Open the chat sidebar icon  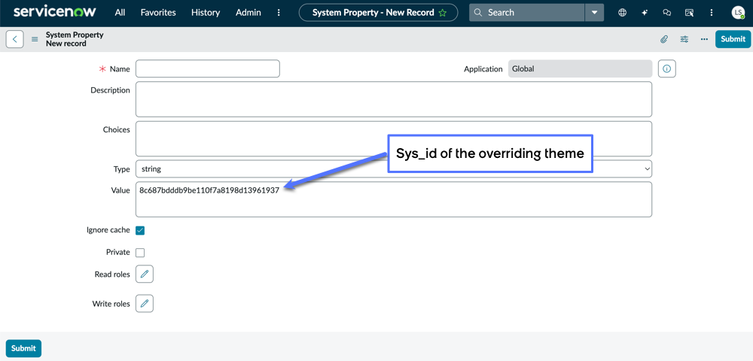(x=666, y=13)
